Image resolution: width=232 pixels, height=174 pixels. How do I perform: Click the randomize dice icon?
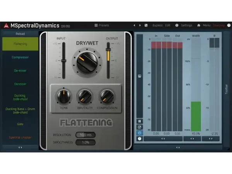pos(146,25)
